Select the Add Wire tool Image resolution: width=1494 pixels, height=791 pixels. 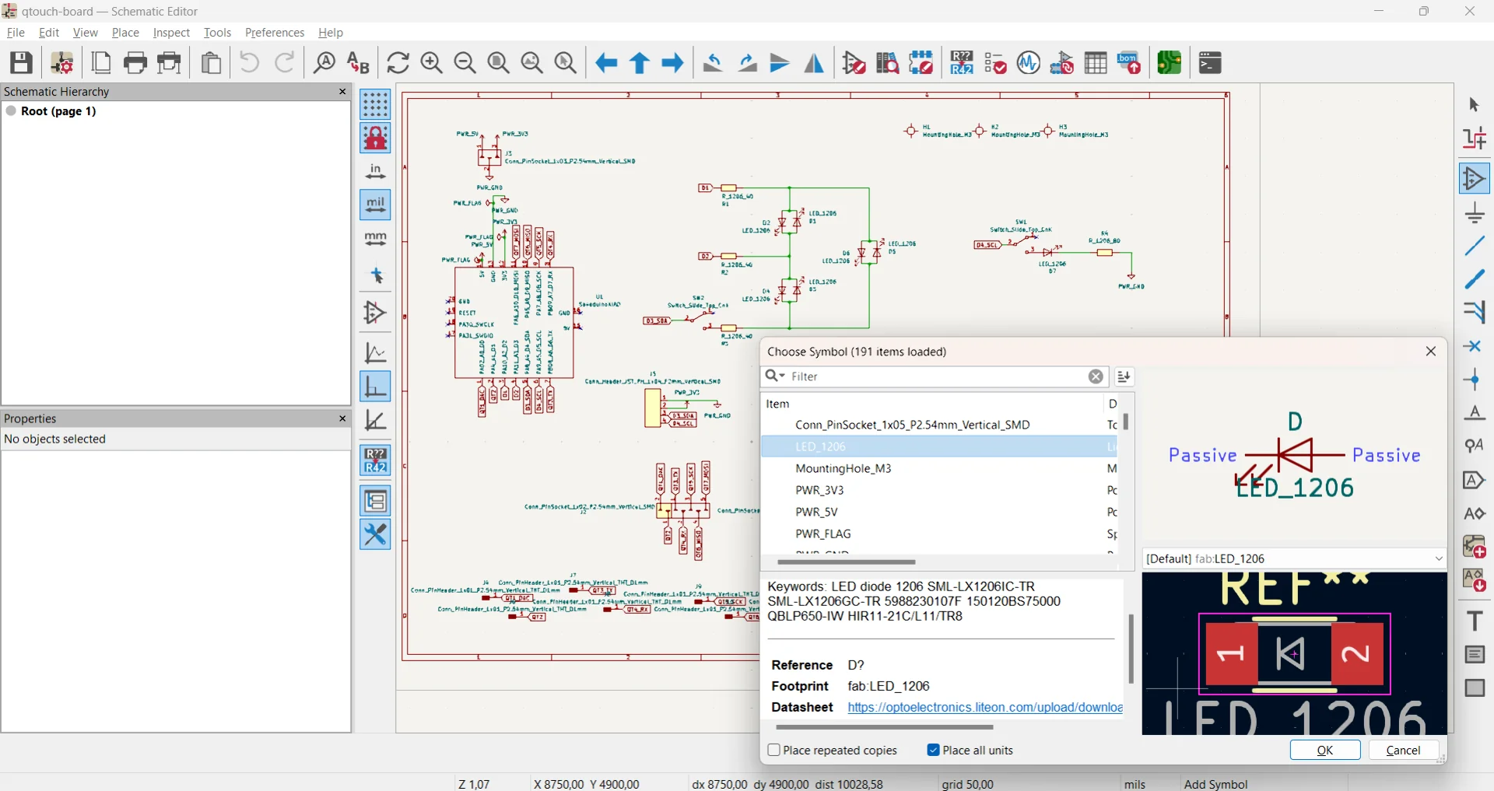click(1475, 247)
